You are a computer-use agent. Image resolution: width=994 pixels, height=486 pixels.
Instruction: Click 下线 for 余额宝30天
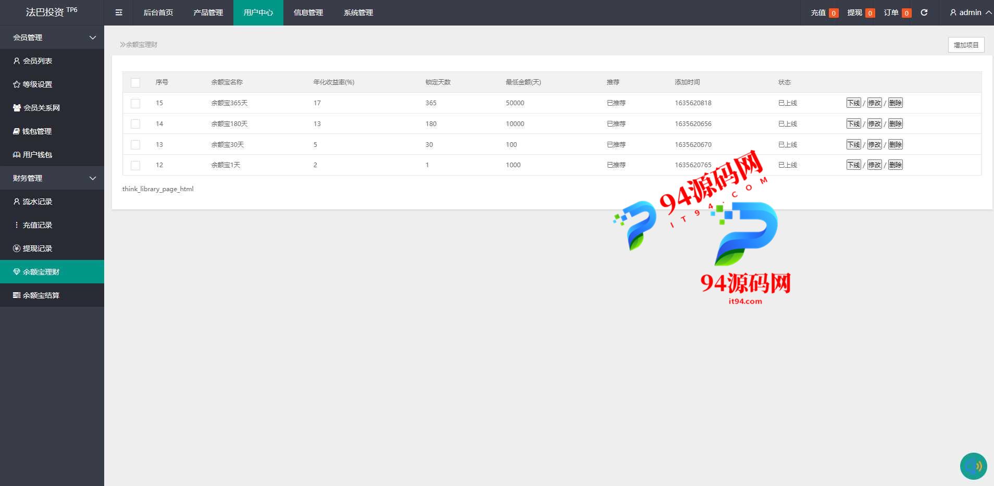pos(853,145)
